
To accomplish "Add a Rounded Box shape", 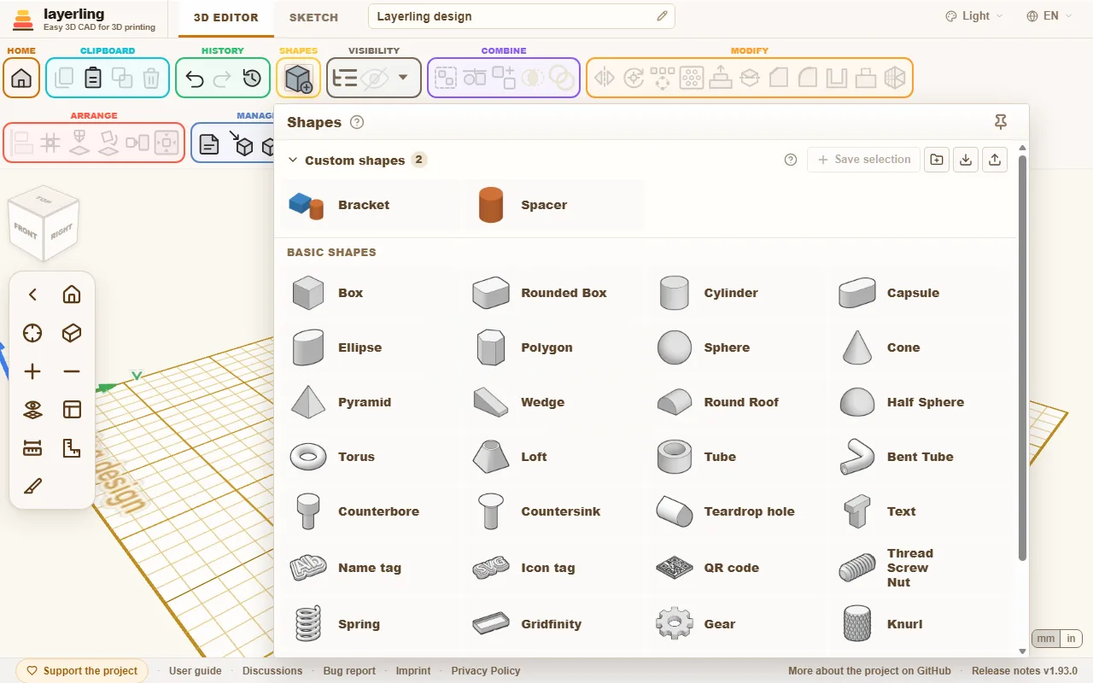I will (553, 293).
